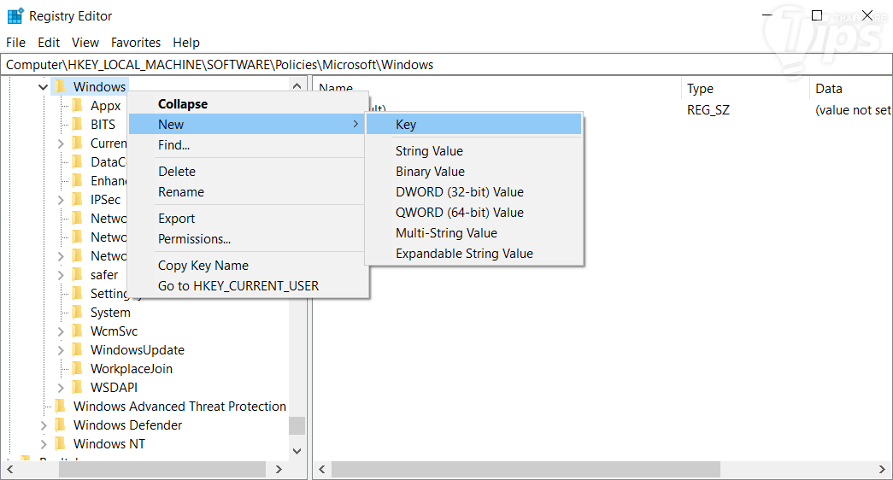The image size is (893, 480).
Task: Select Binary Value in the New submenu
Action: [x=473, y=172]
